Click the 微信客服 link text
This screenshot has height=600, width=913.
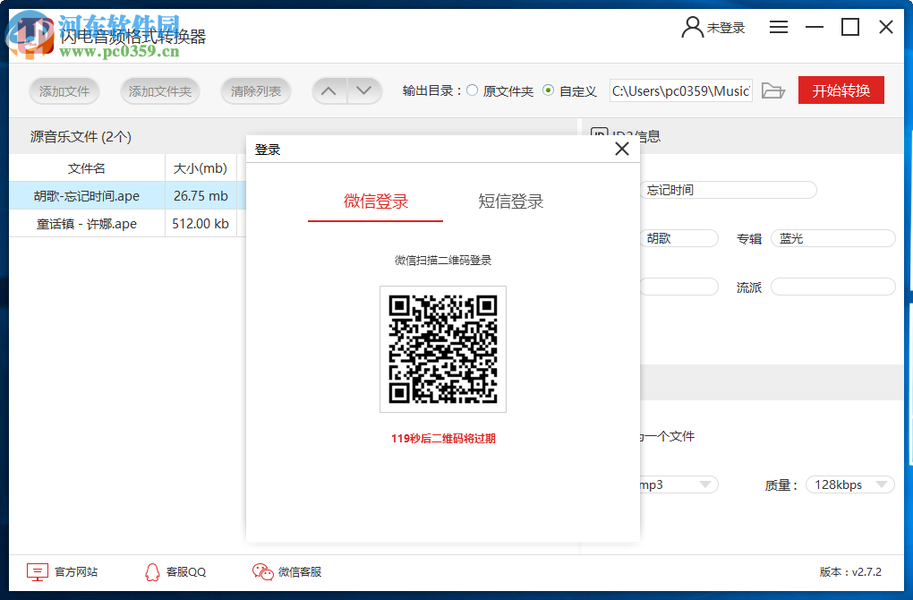click(300, 572)
